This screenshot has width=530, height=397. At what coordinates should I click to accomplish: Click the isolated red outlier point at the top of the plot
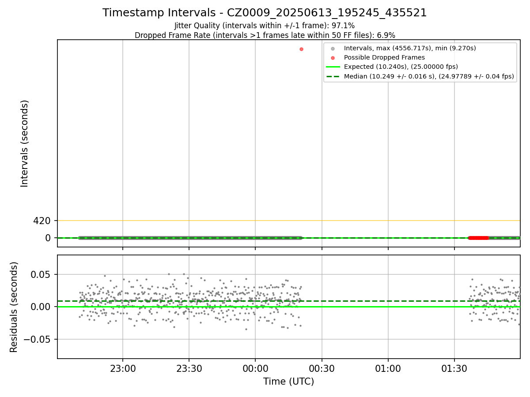tap(301, 49)
